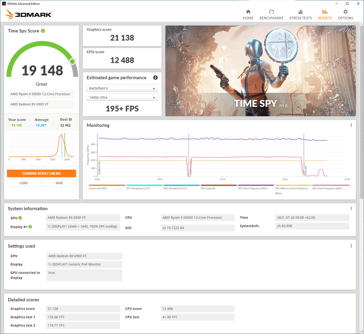364x334 pixels.
Task: Open the 1440p Ultra resolution dropdown
Action: 122,97
